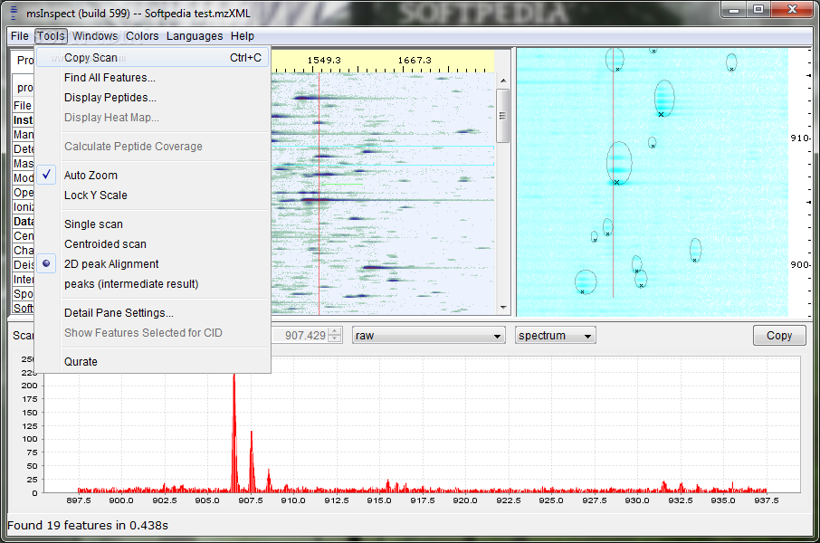Decrement the m/z spinner down arrow
Image resolution: width=820 pixels, height=543 pixels.
[335, 339]
